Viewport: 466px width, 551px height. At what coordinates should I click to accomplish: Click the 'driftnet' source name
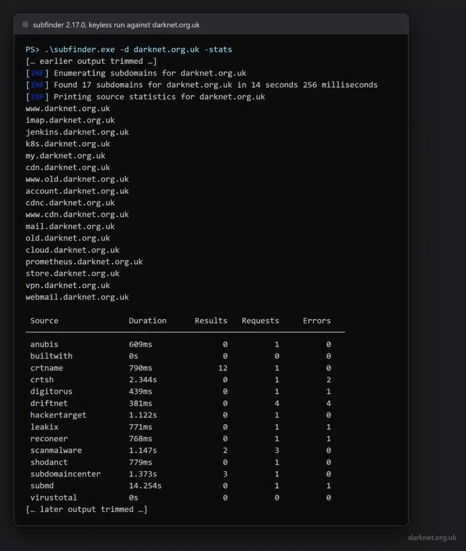49,403
